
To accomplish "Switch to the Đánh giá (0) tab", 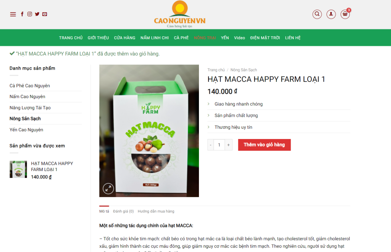I will 123,212.
